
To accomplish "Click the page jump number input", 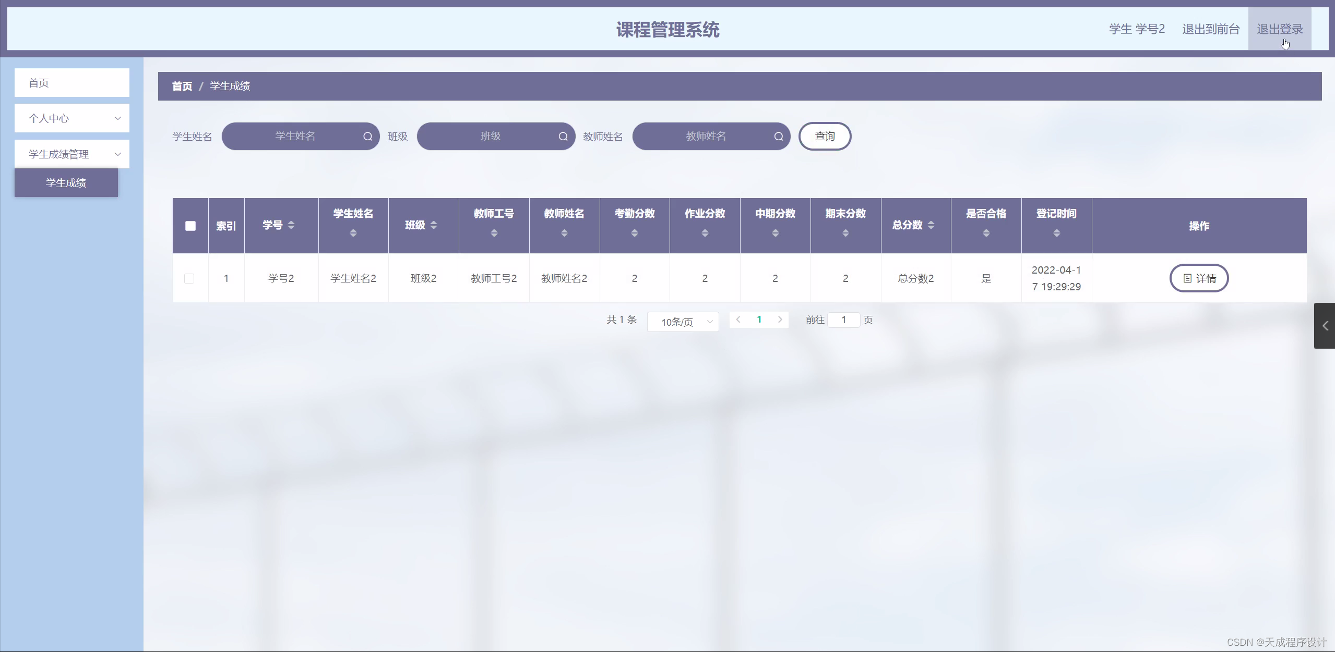I will click(843, 320).
